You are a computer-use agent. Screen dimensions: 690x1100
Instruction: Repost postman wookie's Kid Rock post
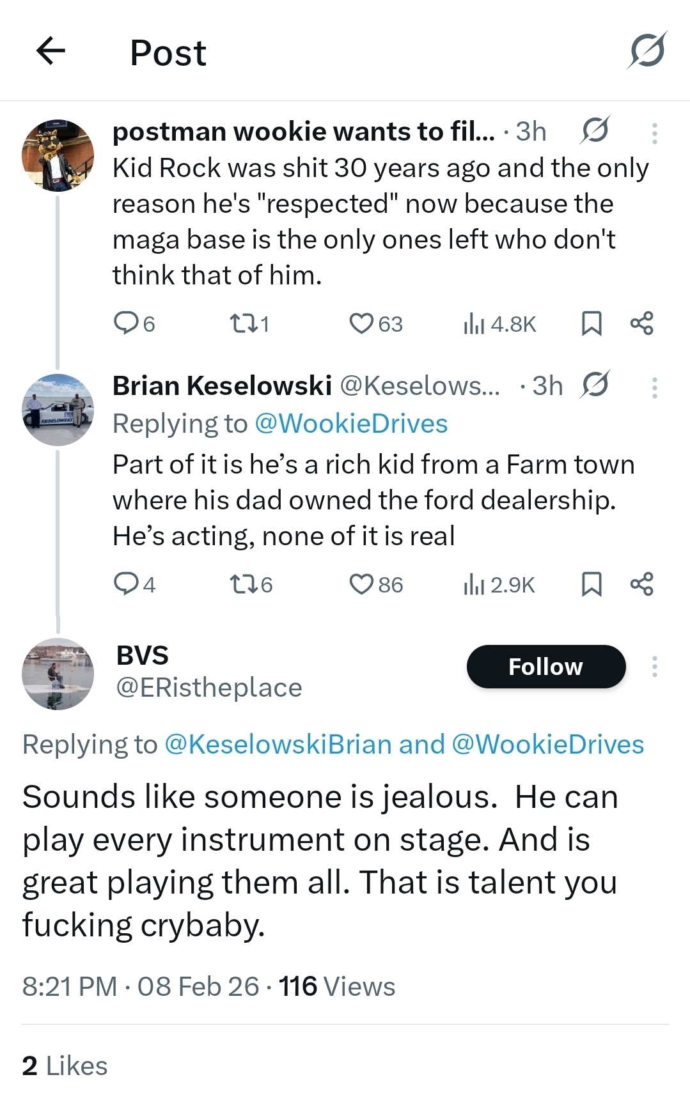point(242,323)
